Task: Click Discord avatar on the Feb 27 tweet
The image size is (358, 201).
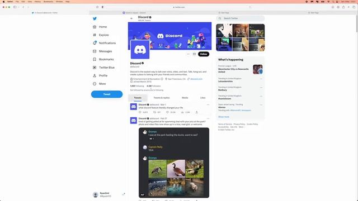Action: click(134, 121)
